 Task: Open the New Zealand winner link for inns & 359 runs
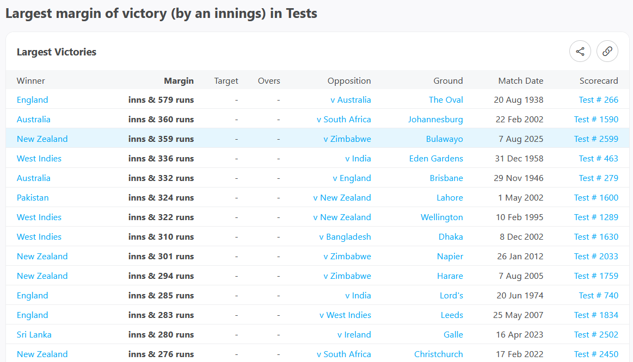42,139
